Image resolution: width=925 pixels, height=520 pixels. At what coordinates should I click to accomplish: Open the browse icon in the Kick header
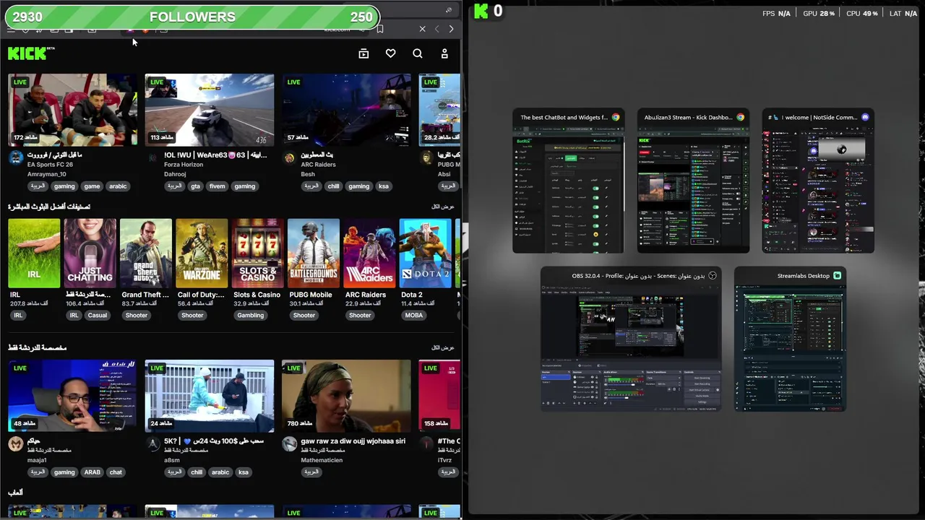click(363, 53)
